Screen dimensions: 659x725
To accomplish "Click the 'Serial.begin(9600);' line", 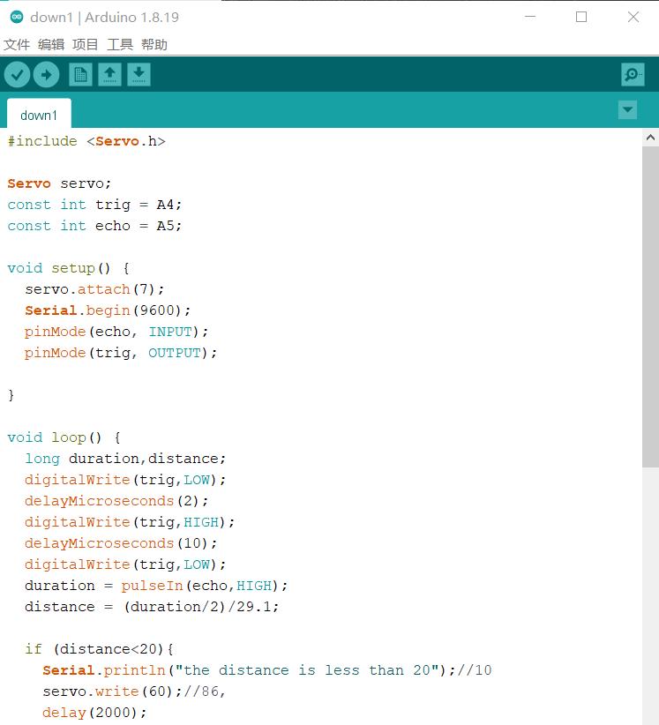I will [x=108, y=310].
